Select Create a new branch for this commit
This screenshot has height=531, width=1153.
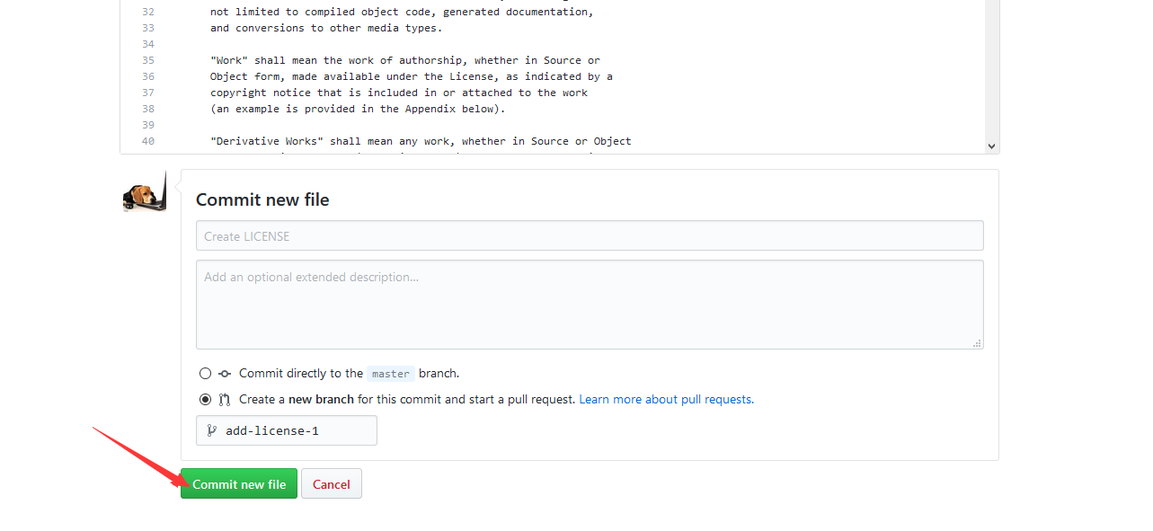tap(205, 399)
